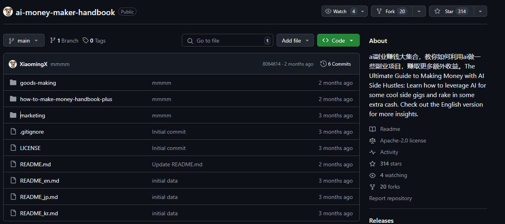The image size is (505, 224).
Task: Open the README_en.md file
Action: tap(39, 181)
